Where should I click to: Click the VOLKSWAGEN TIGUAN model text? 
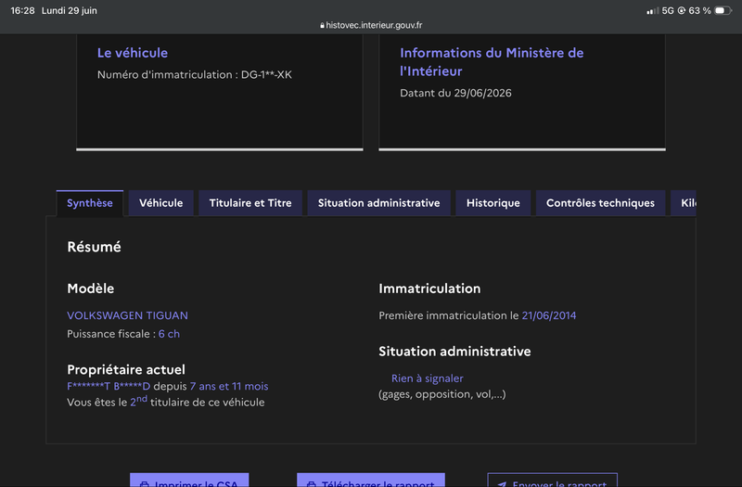pyautogui.click(x=127, y=315)
